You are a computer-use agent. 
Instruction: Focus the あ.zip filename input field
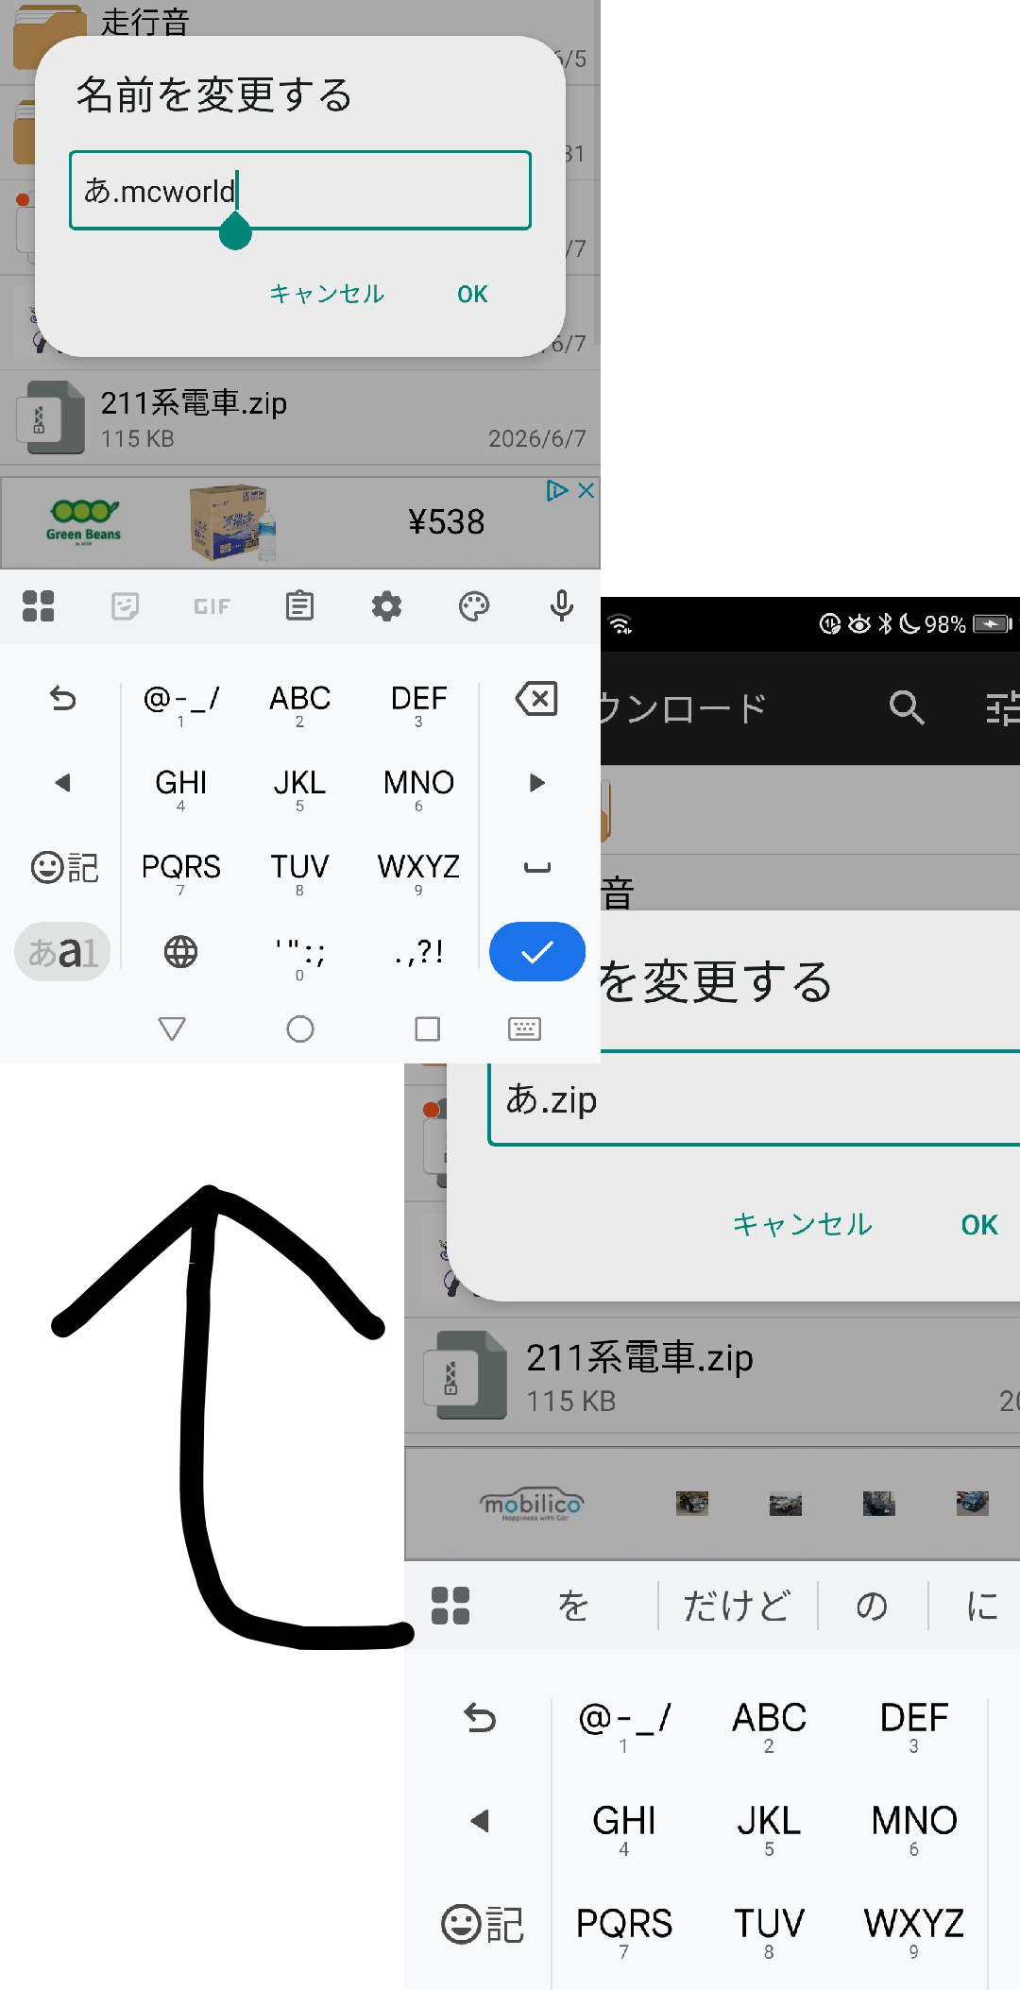pyautogui.click(x=754, y=1100)
